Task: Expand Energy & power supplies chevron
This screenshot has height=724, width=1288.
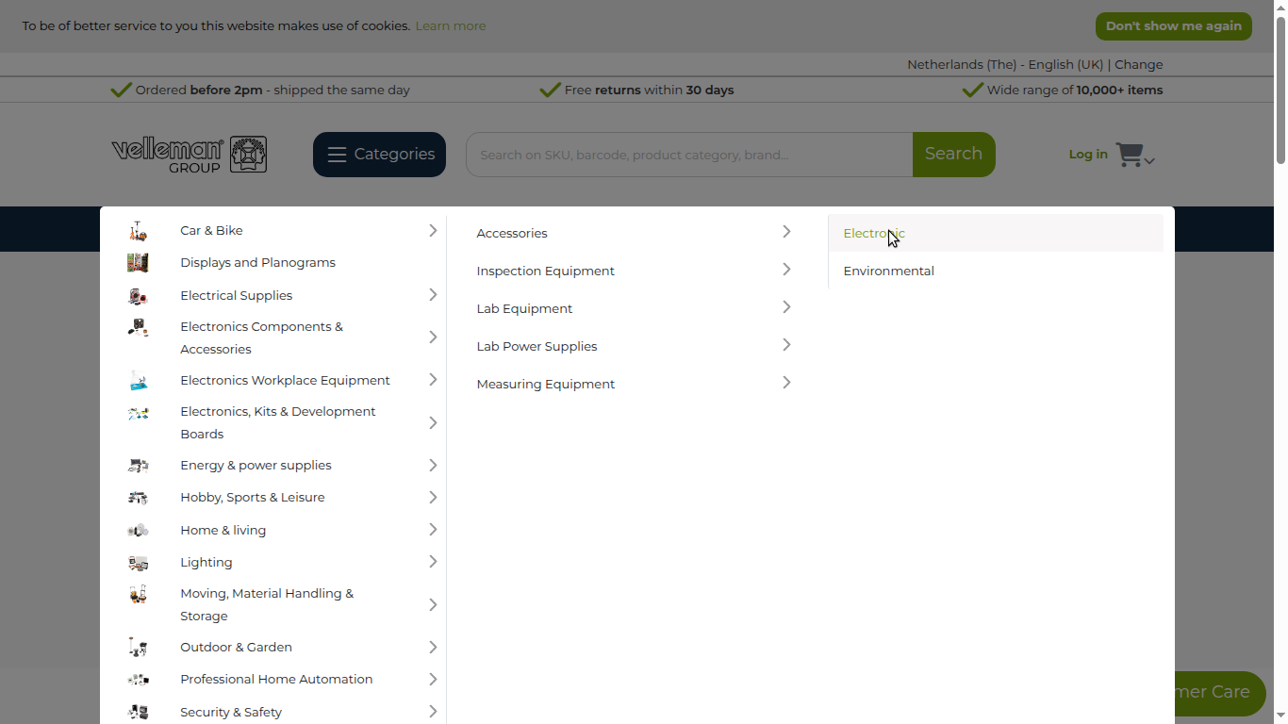Action: pos(433,466)
